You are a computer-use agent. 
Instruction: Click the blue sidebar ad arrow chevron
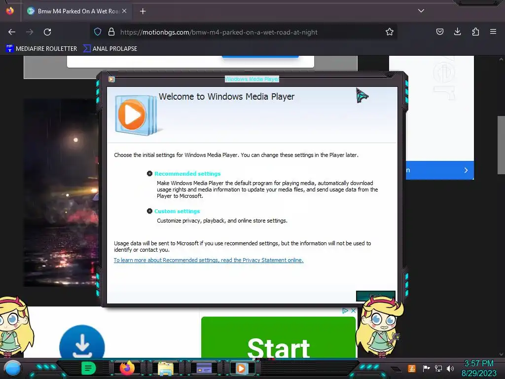466,170
